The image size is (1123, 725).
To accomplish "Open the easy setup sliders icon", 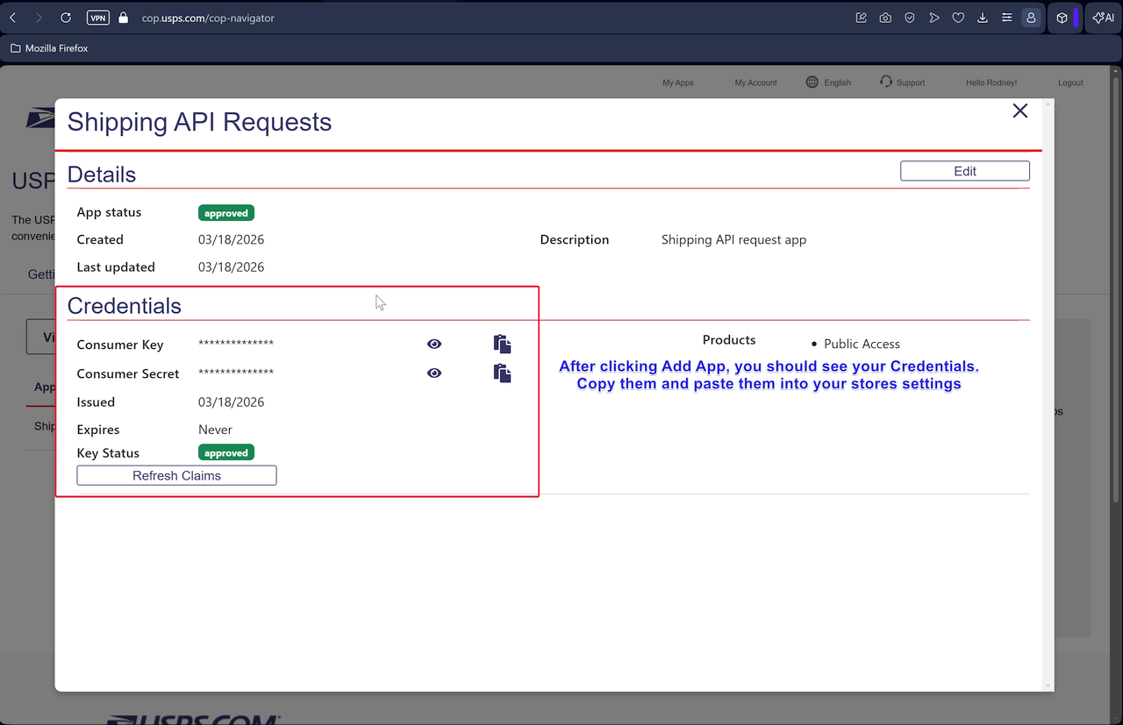I will click(1006, 18).
